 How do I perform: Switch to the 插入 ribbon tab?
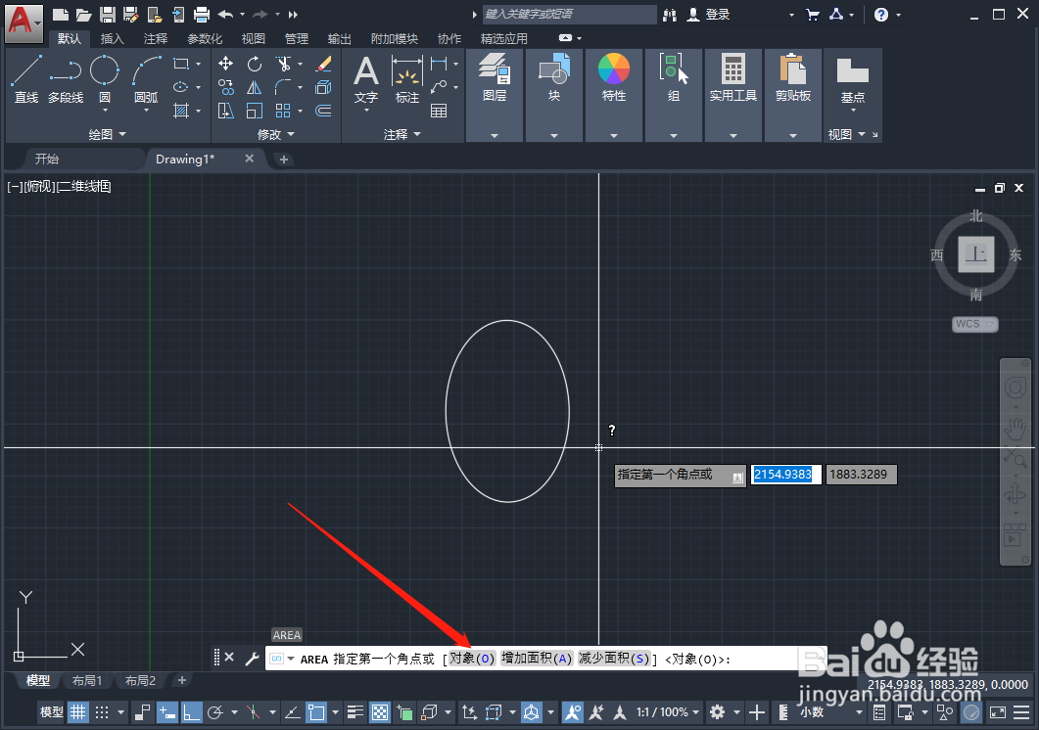pos(112,38)
